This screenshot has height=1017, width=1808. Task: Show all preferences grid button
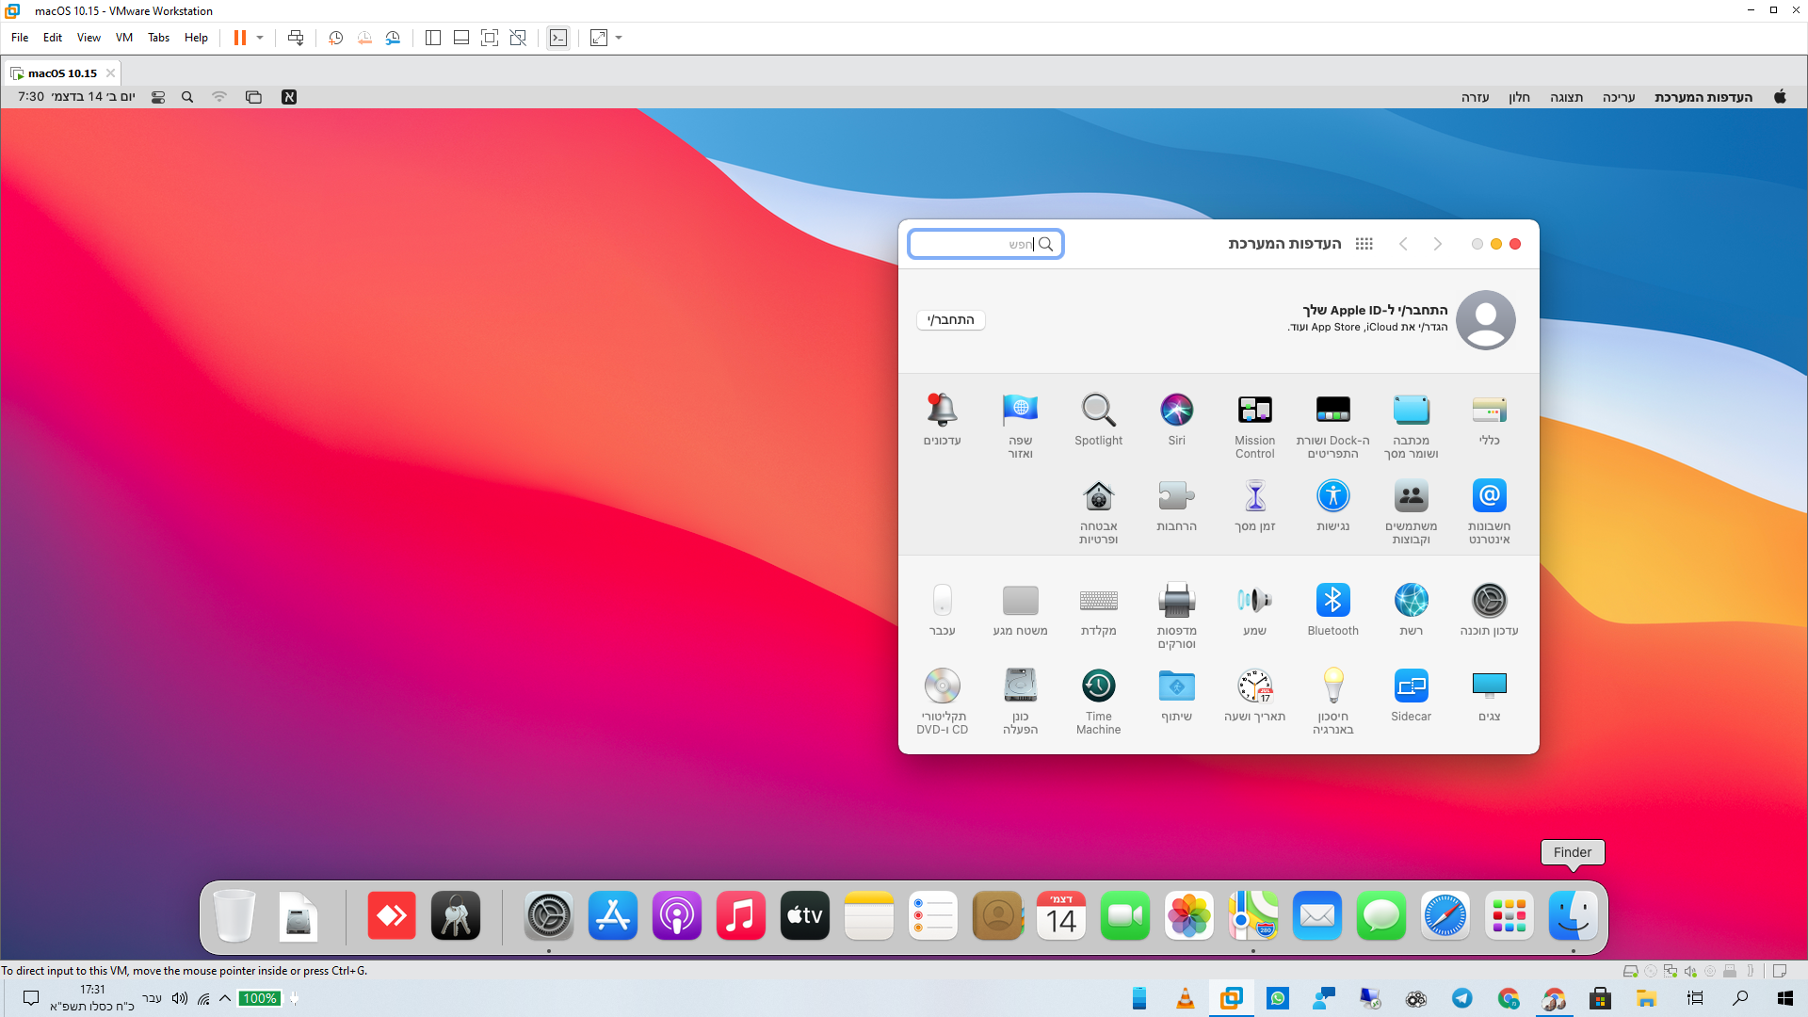tap(1364, 244)
